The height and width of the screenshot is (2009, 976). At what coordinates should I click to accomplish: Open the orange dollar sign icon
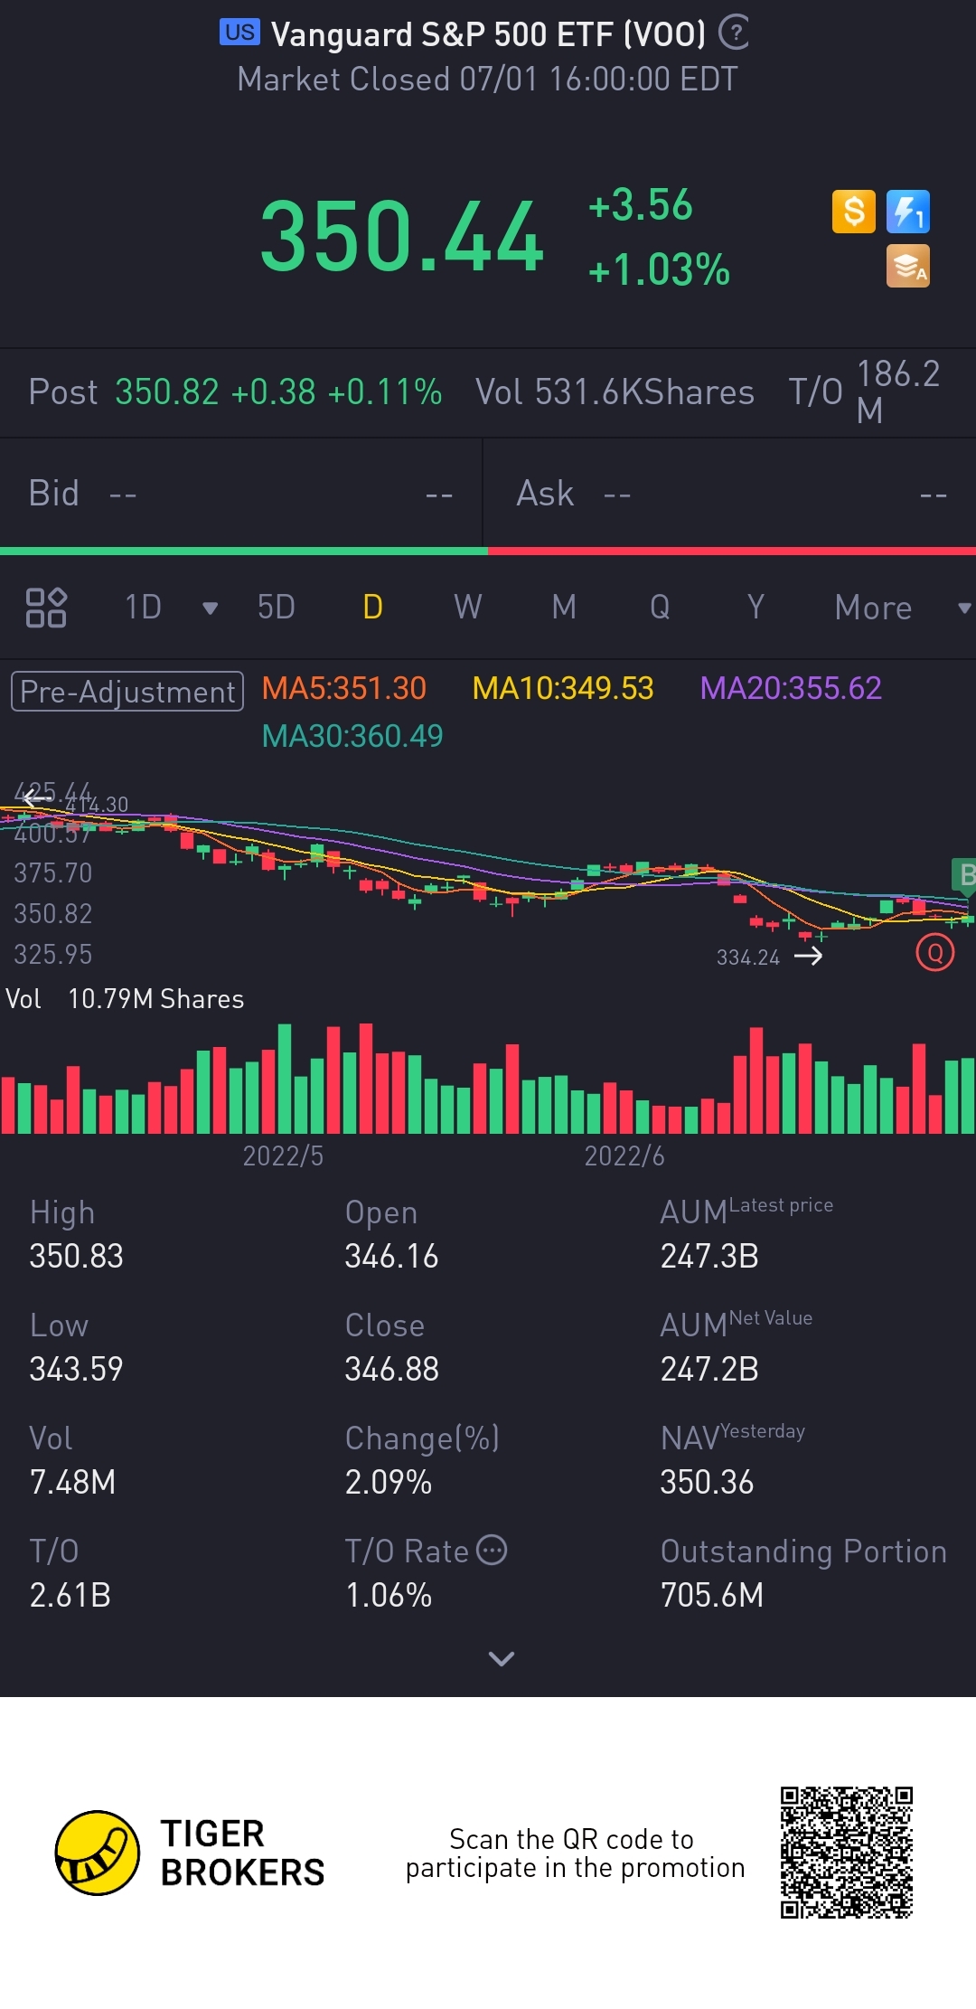pos(854,212)
